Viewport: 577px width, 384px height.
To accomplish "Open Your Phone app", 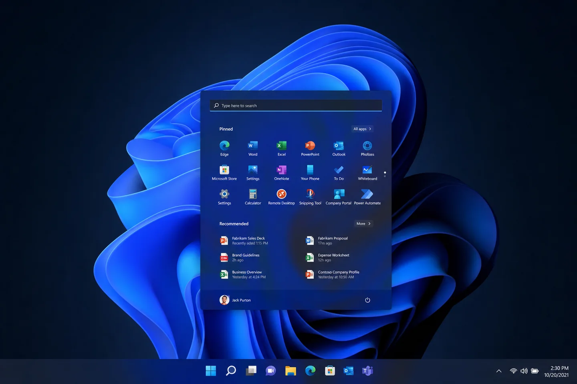I will tap(310, 173).
